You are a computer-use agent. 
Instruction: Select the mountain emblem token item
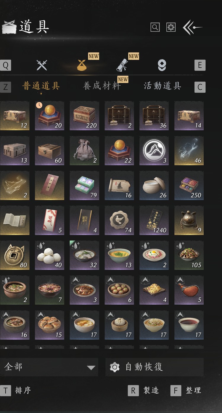[154, 151]
